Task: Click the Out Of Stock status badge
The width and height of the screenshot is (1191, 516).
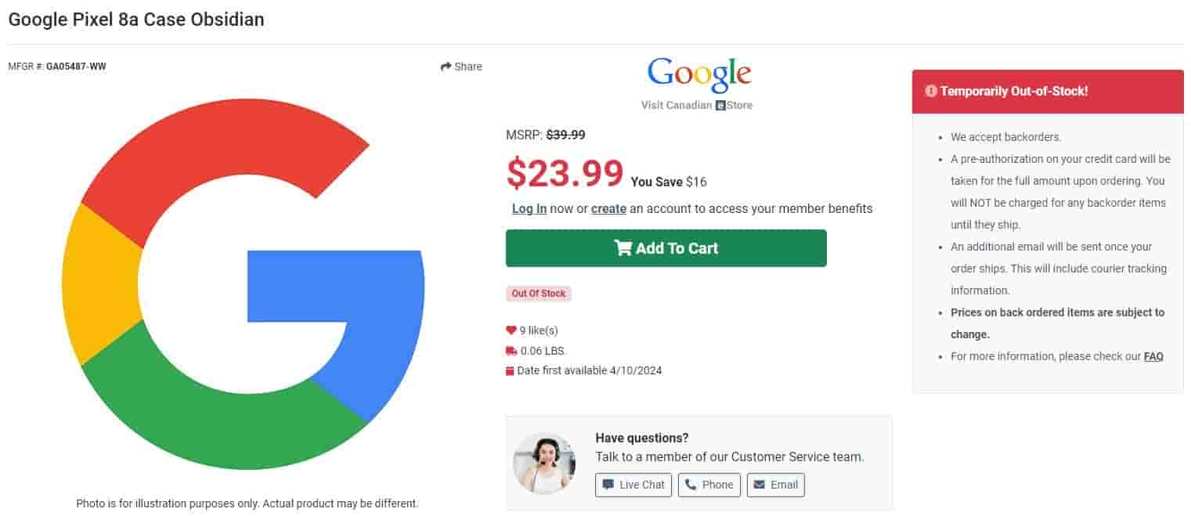Action: tap(539, 294)
